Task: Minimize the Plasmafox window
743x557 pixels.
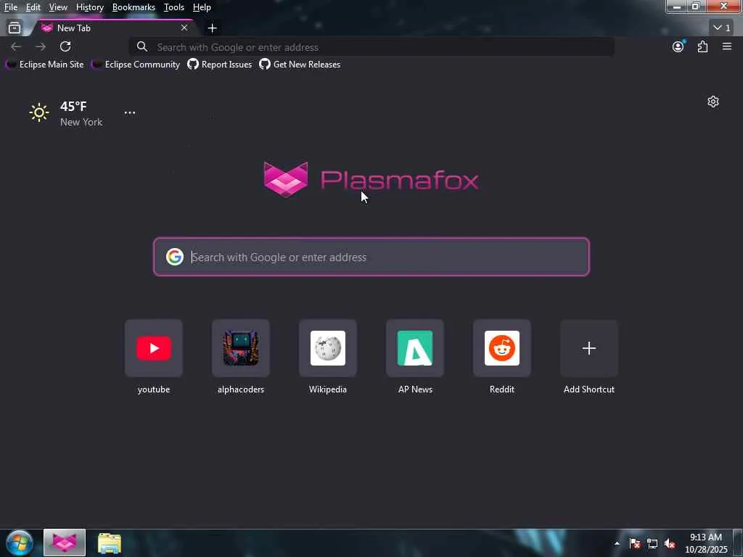Action: click(x=676, y=6)
